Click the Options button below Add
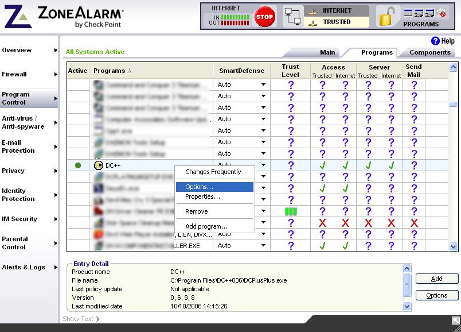The height and width of the screenshot is (332, 461). pyautogui.click(x=436, y=295)
